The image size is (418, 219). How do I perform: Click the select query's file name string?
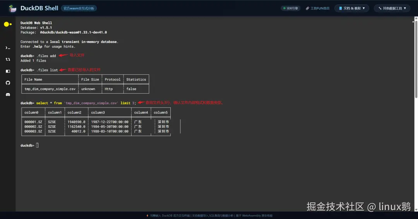[x=91, y=103]
